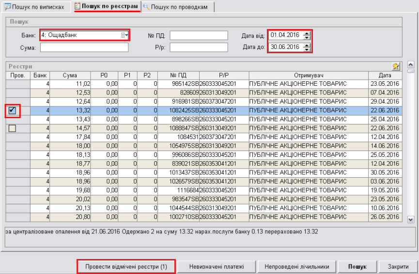Click the scroll-down arrow of the registry list

pos(411,219)
